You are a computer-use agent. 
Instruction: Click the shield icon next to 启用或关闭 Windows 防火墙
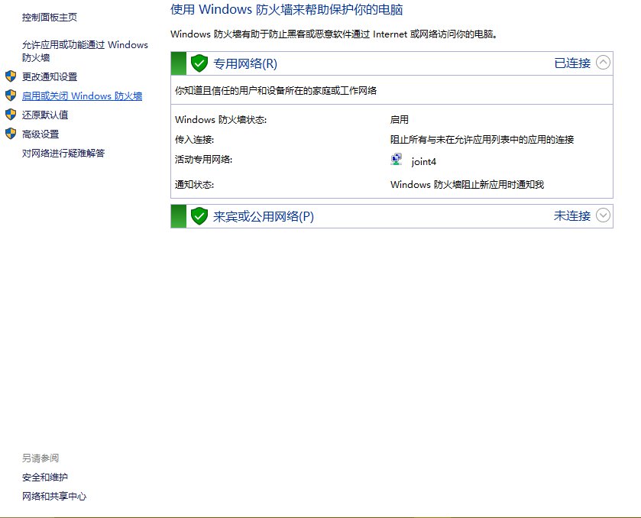click(x=11, y=96)
